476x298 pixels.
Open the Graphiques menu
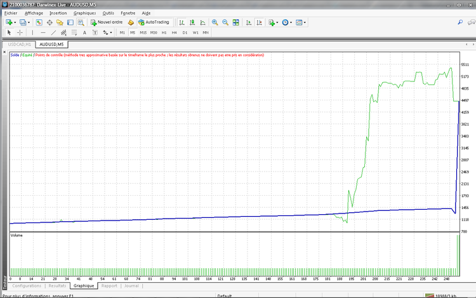(84, 13)
